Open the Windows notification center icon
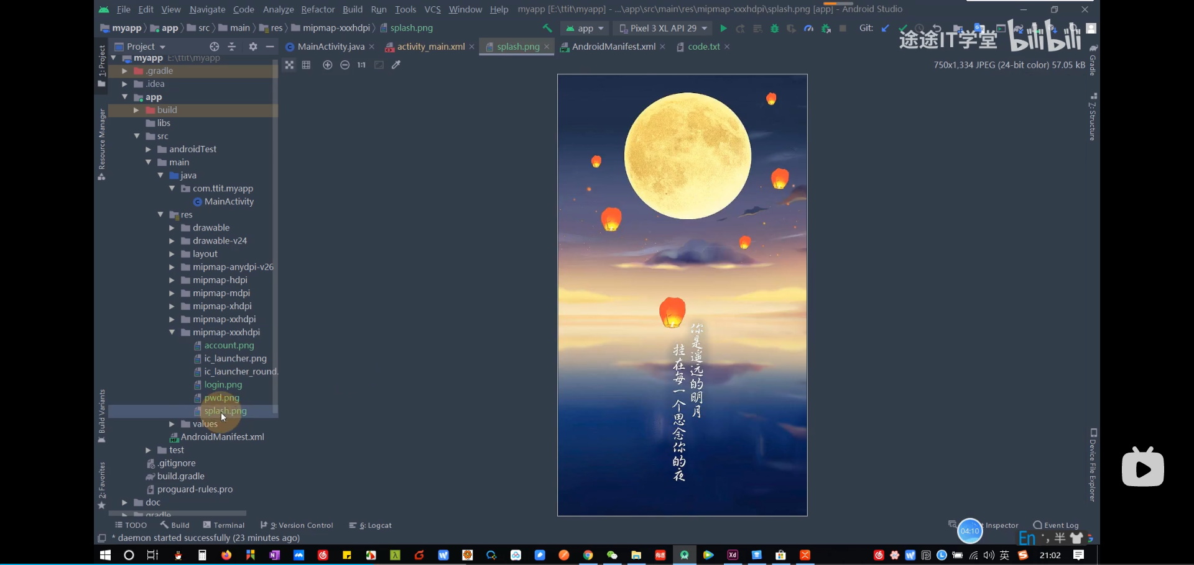The width and height of the screenshot is (1194, 565). click(x=1079, y=555)
